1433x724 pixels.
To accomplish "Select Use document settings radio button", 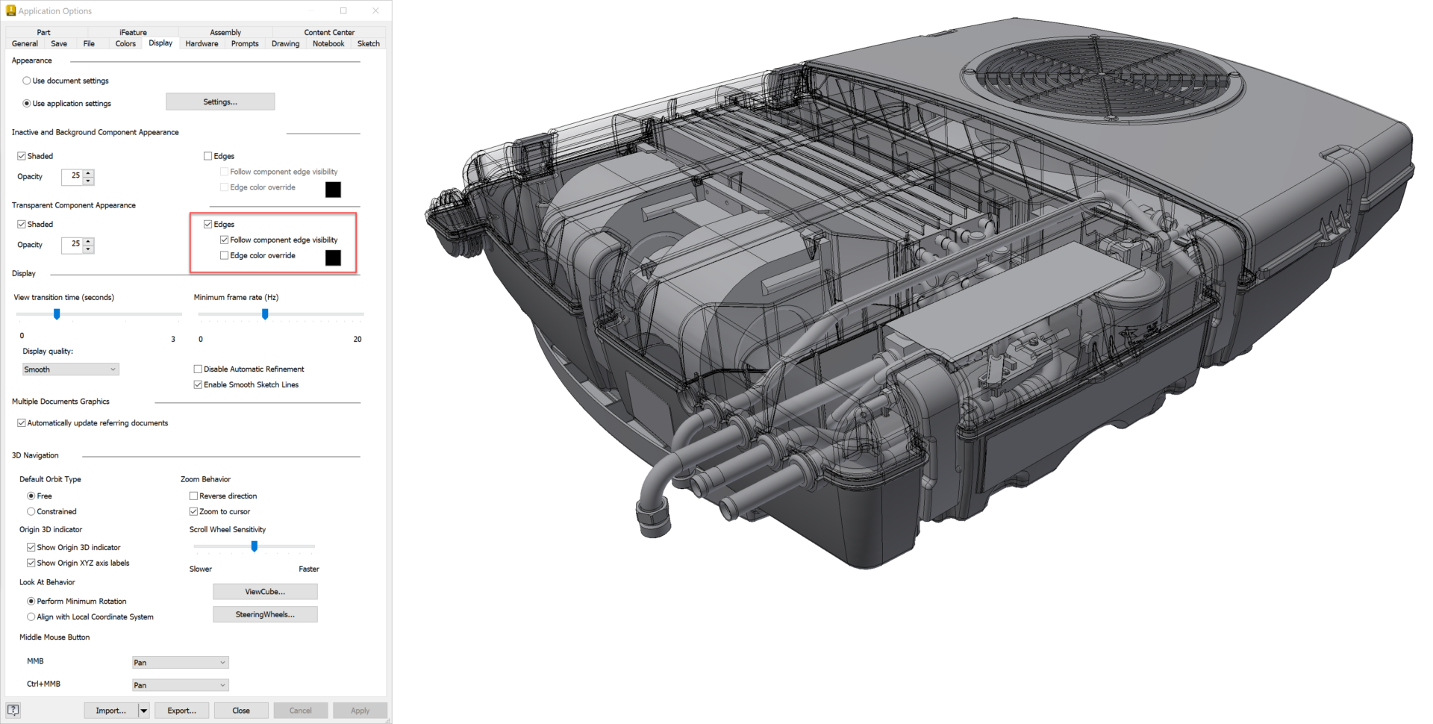I will (27, 81).
